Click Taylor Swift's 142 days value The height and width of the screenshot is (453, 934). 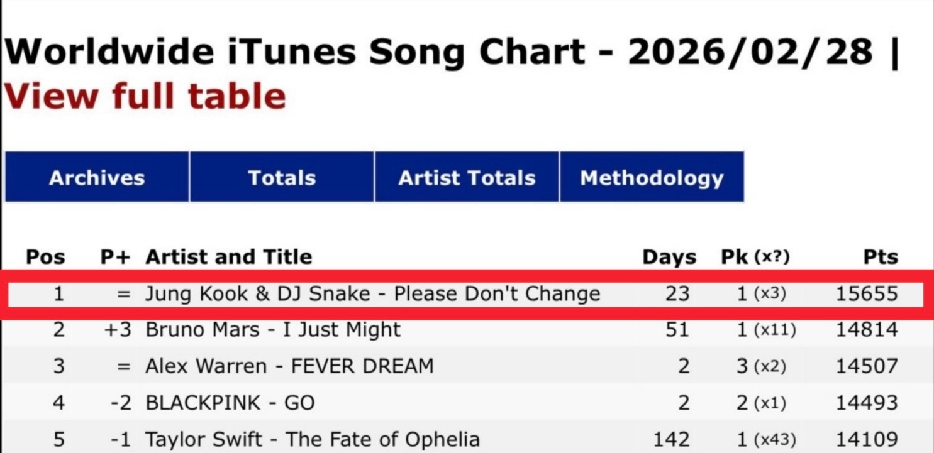(672, 439)
